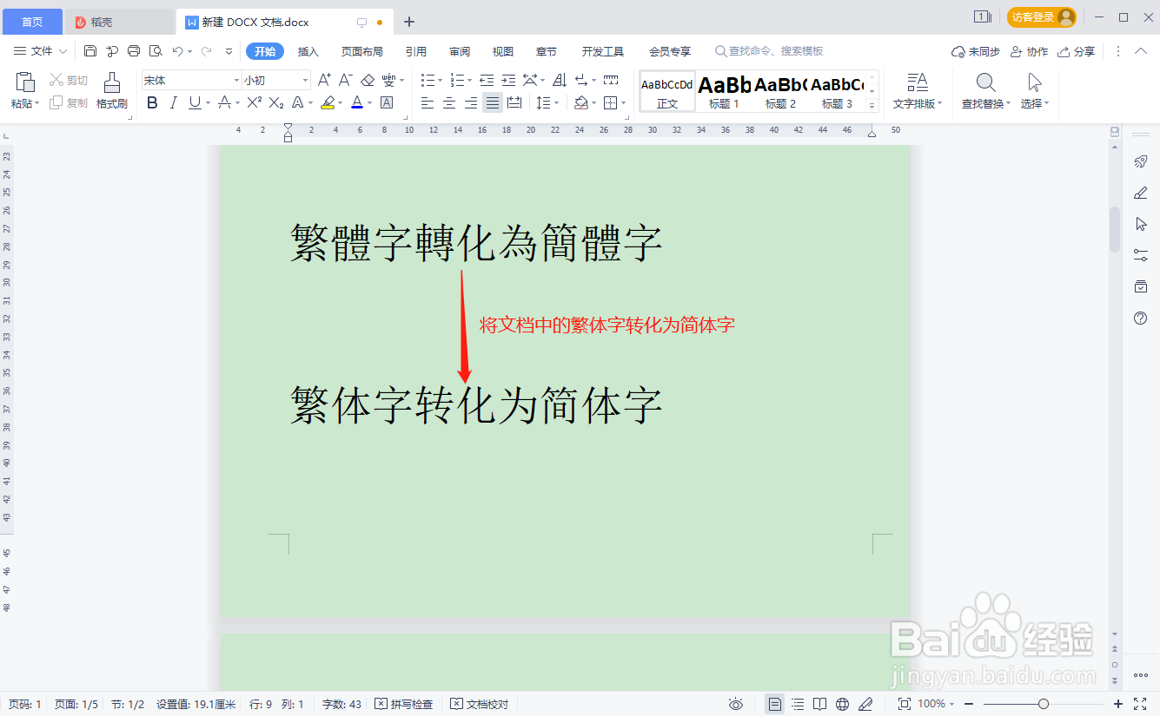
Task: Click the Clear Formatting eraser icon
Action: tap(367, 80)
